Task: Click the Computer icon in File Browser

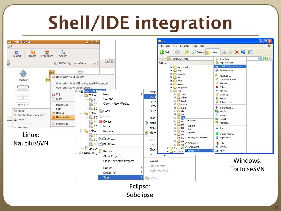Action: (x=47, y=54)
